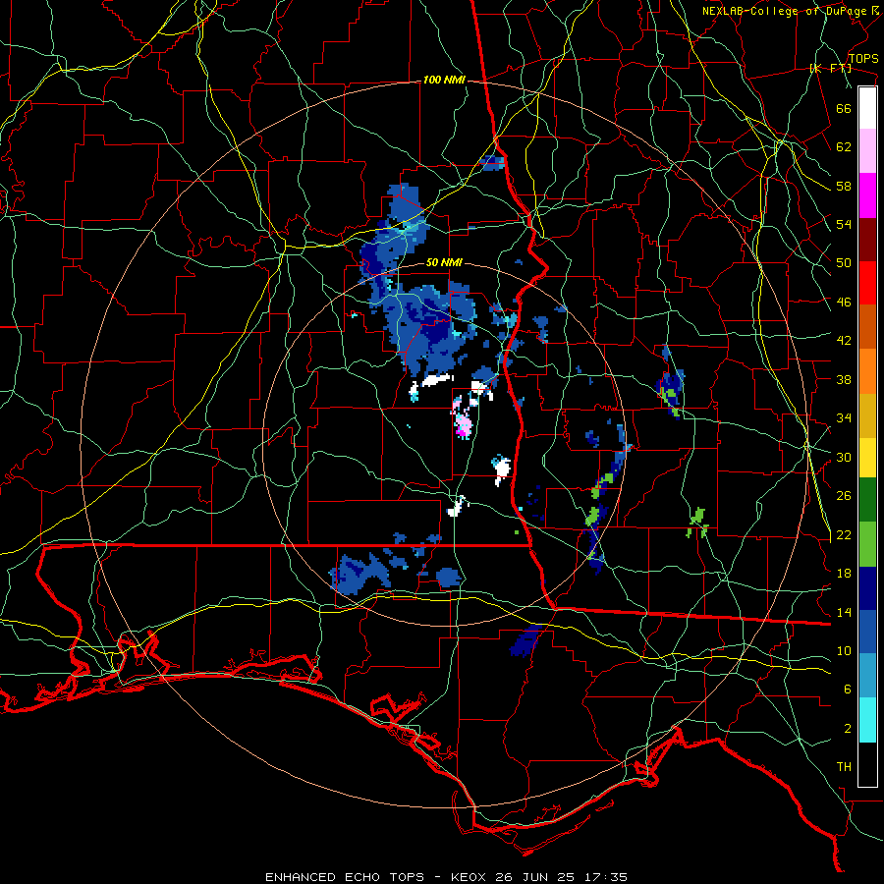Click the magenta 58 kft legend swatch
The width and height of the screenshot is (884, 884).
coord(867,195)
